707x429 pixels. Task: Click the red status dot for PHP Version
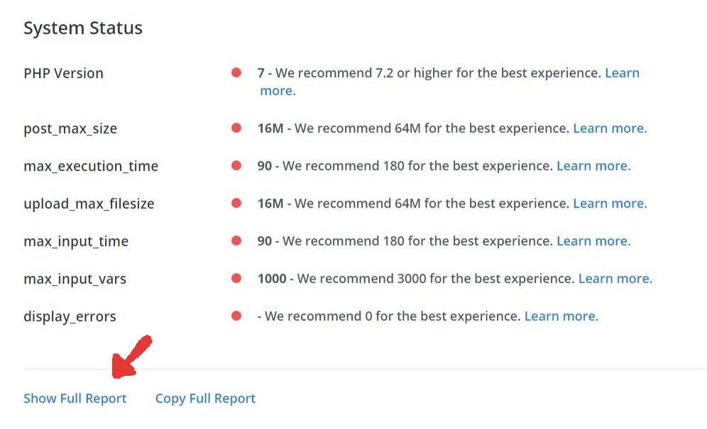pyautogui.click(x=236, y=72)
